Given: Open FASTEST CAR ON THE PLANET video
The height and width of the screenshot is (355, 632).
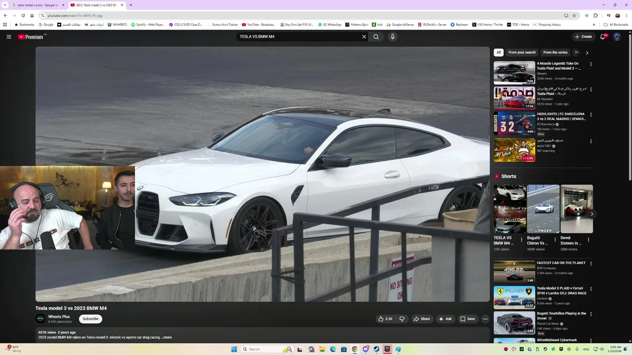Looking at the screenshot, I should tap(514, 272).
